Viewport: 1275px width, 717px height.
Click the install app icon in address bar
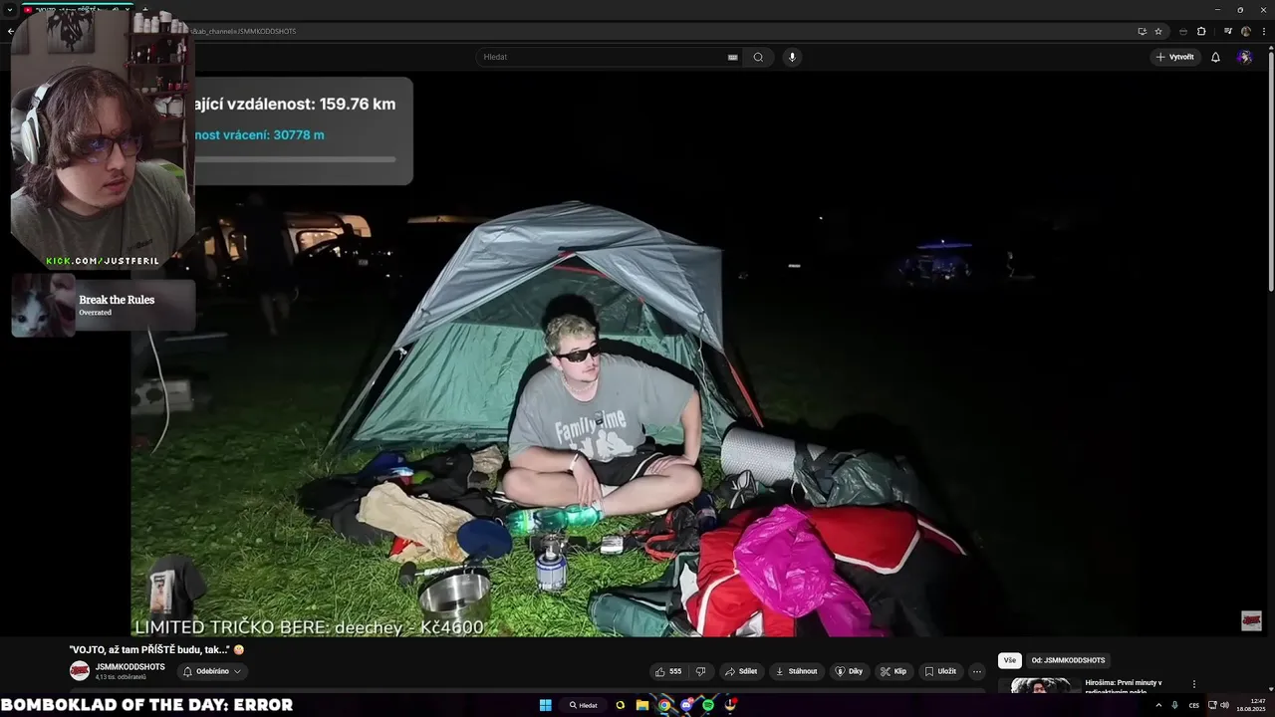click(1142, 31)
